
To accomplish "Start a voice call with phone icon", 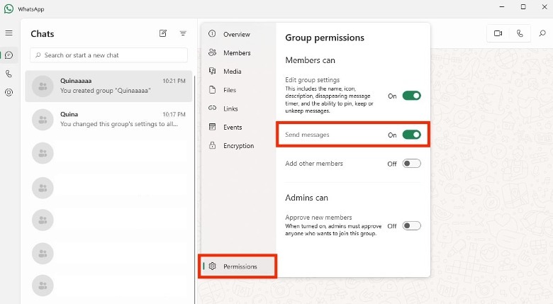I will (520, 33).
